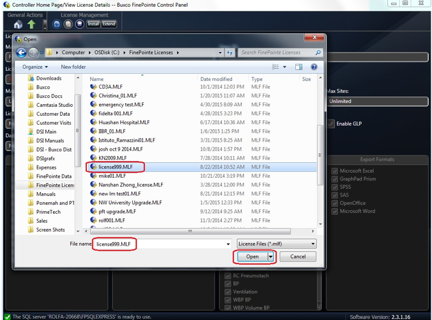Select license999.MLF file
Viewport: 432px width, 320px height.
coord(116,167)
